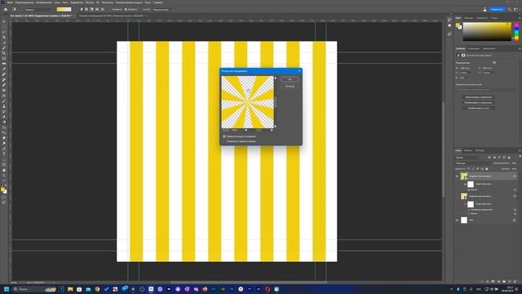Open Layers panel flyout menu
This screenshot has height=294, width=522.
tap(520, 150)
